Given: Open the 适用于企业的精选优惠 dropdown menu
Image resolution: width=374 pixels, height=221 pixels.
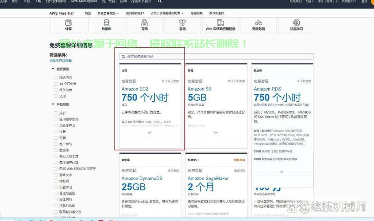Looking at the screenshot, I should coord(167,13).
